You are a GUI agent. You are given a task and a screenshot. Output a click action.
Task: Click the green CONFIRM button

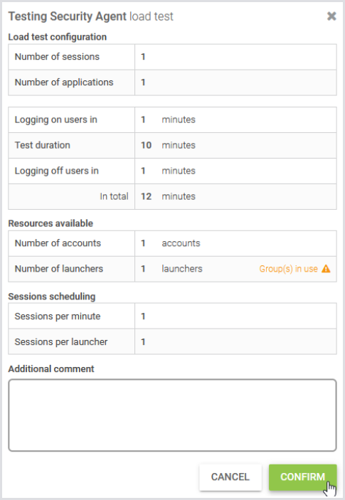tap(302, 477)
